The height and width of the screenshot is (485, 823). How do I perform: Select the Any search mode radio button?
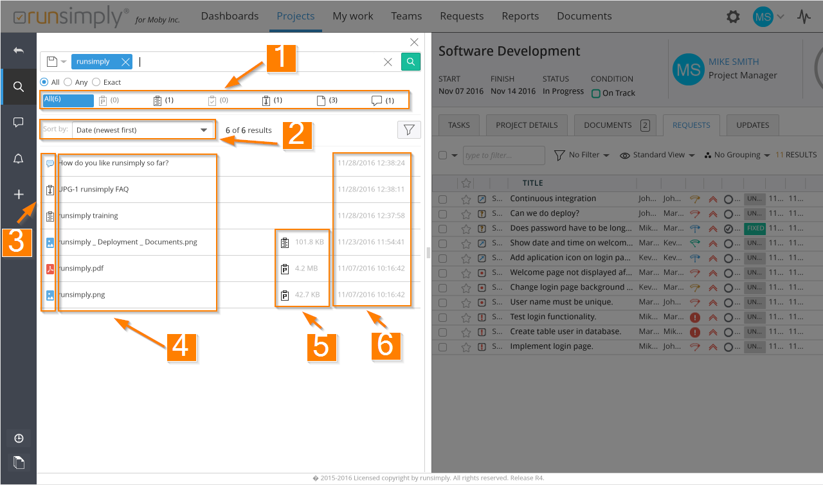[68, 82]
